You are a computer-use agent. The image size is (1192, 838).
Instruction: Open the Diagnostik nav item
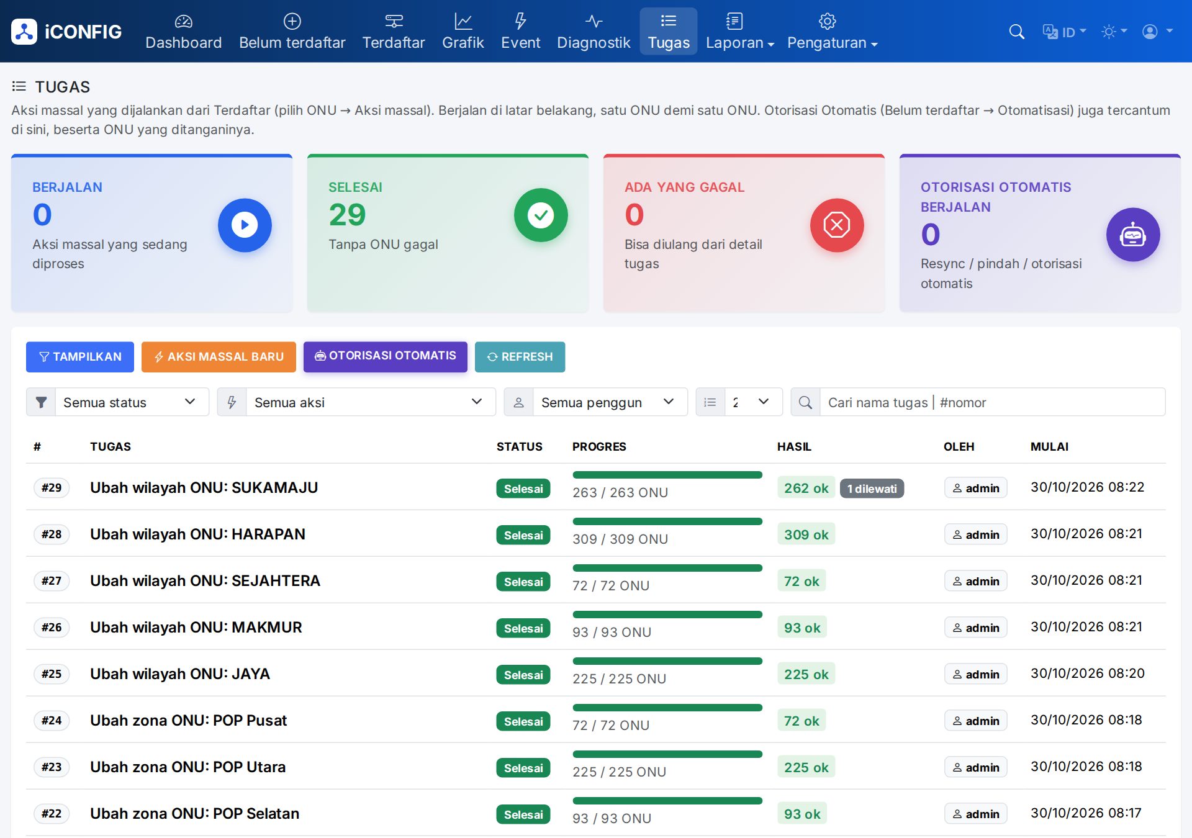594,32
